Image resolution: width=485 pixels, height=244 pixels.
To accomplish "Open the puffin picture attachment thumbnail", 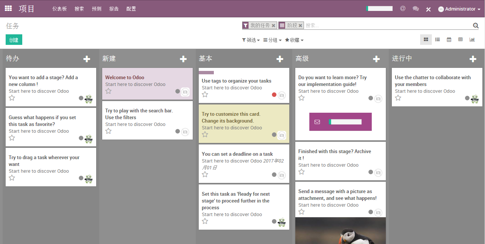I will [x=341, y=230].
